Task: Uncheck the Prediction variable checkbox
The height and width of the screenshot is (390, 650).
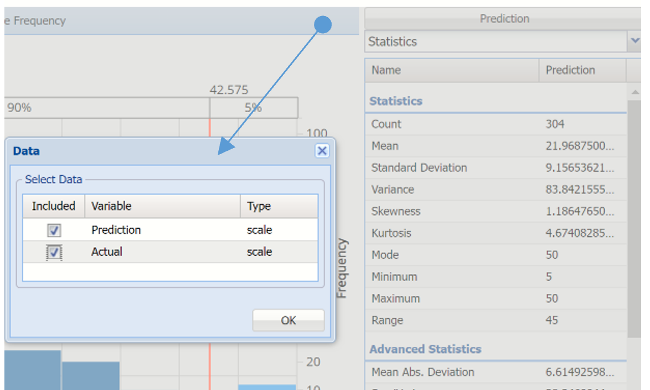Action: [54, 230]
